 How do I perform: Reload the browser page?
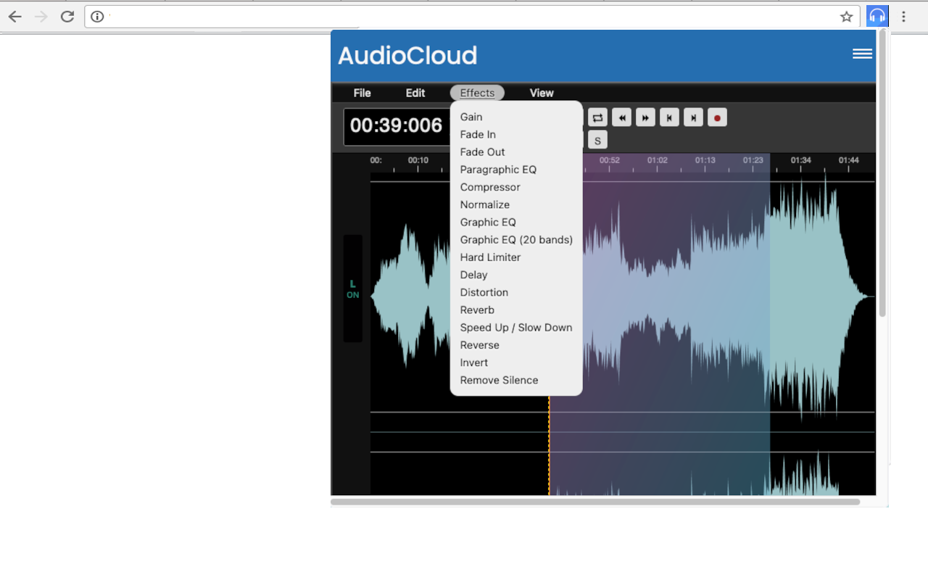[x=67, y=17]
